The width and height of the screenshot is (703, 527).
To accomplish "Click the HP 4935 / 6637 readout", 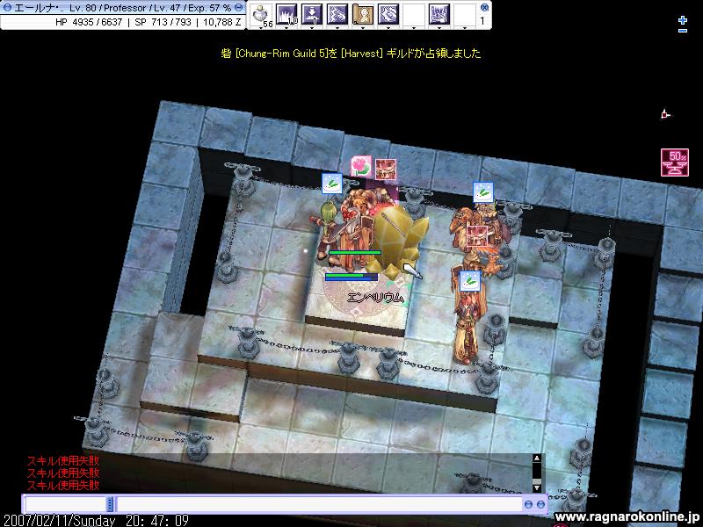I will coord(89,22).
